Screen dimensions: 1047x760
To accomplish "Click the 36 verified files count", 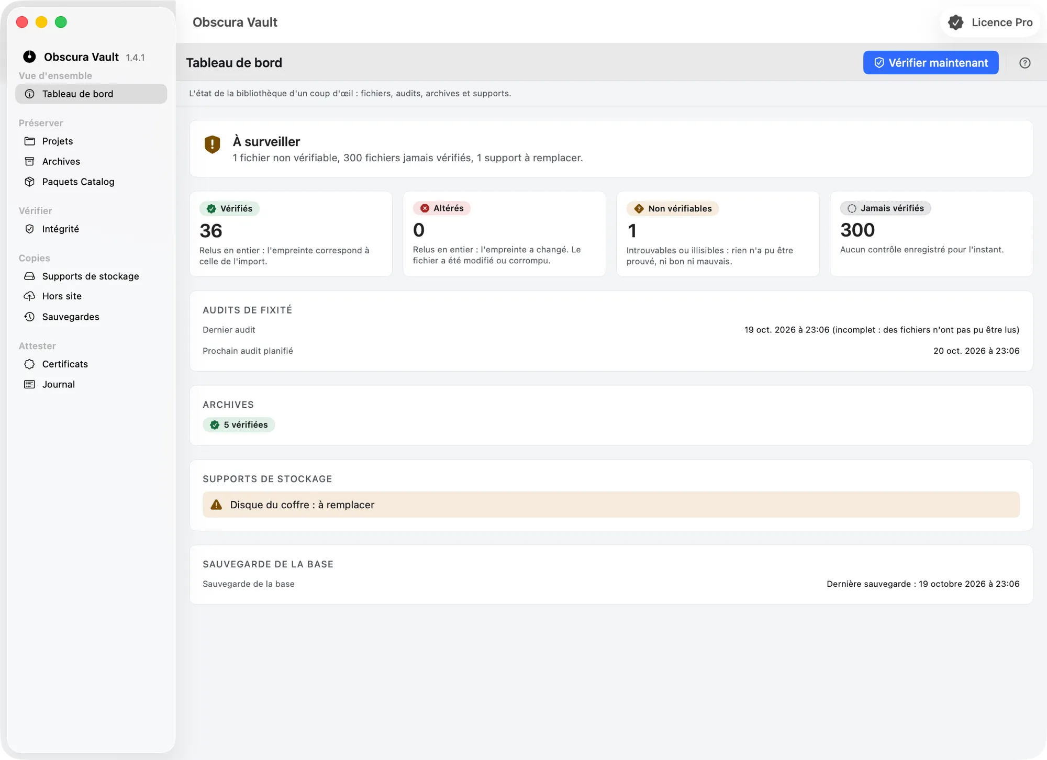I will pos(211,231).
